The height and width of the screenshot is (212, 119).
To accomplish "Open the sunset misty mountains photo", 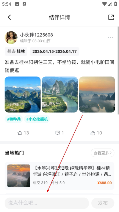I will tap(97, 95).
